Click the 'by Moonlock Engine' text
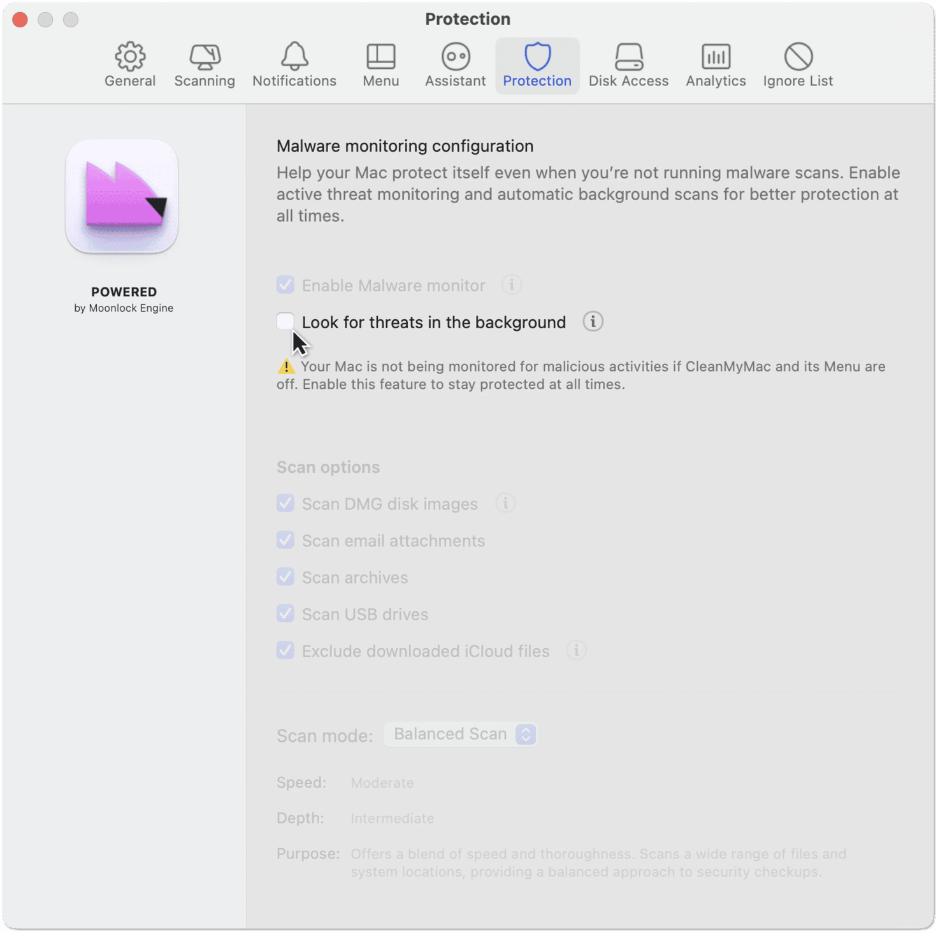 pyautogui.click(x=124, y=308)
